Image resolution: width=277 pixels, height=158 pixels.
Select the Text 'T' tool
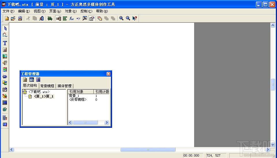coord(5,43)
